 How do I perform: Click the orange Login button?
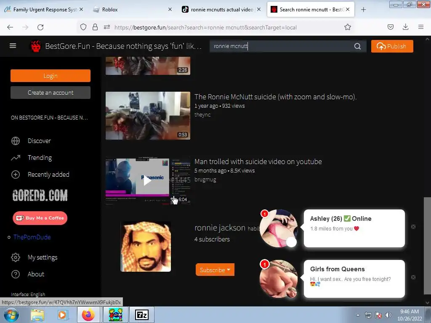coord(51,76)
